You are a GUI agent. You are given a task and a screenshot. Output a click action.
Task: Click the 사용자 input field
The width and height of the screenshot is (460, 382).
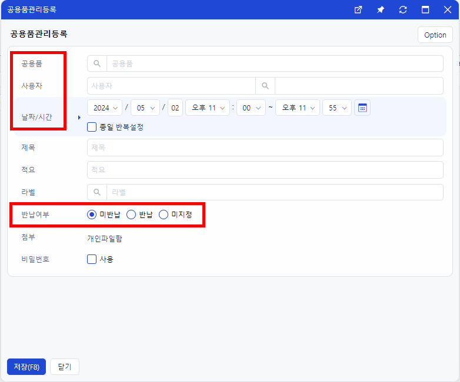171,86
